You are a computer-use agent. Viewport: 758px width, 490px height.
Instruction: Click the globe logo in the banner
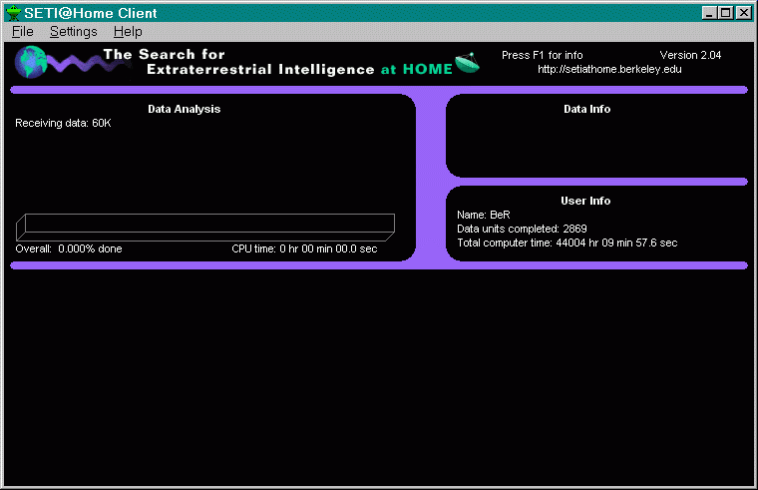(x=30, y=62)
